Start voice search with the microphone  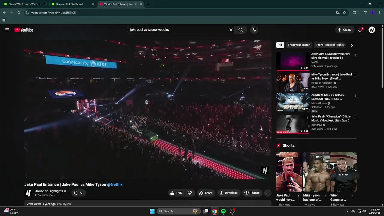point(254,30)
